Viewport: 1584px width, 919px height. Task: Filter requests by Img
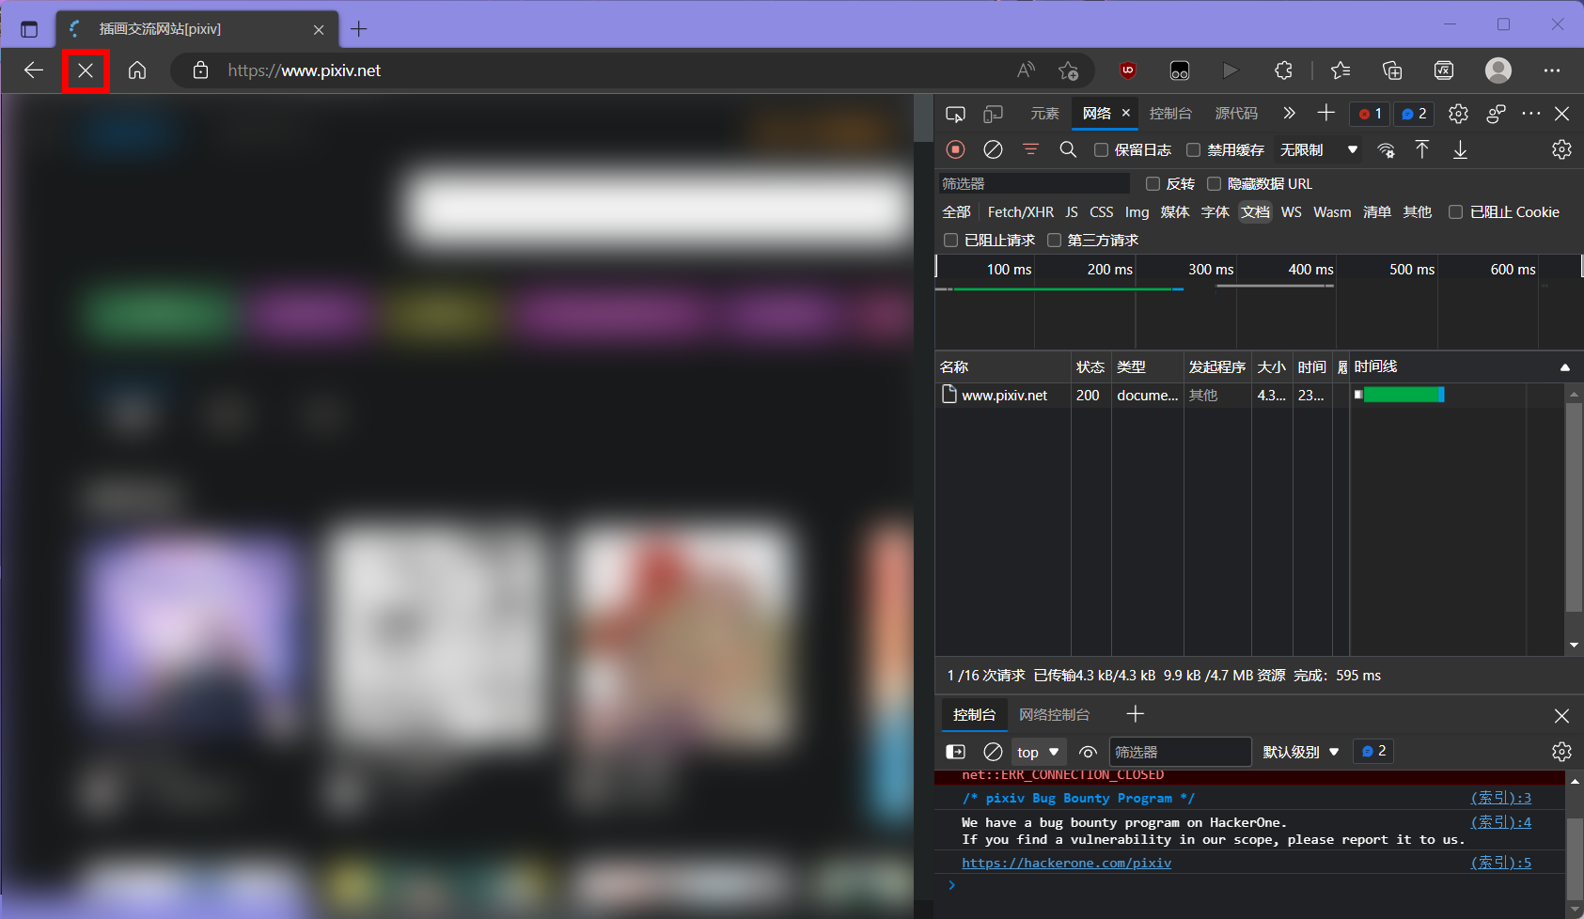[x=1137, y=212]
